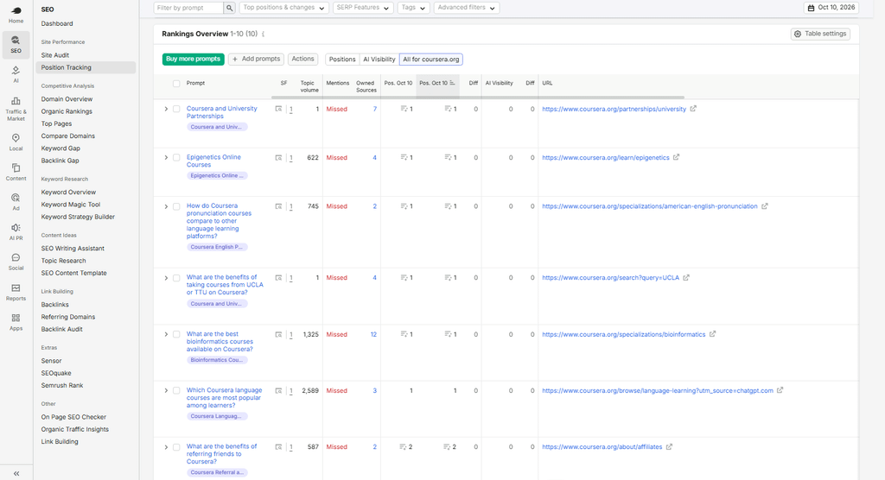Click info icon next to Rankings Overview
The height and width of the screenshot is (480, 885).
point(263,35)
